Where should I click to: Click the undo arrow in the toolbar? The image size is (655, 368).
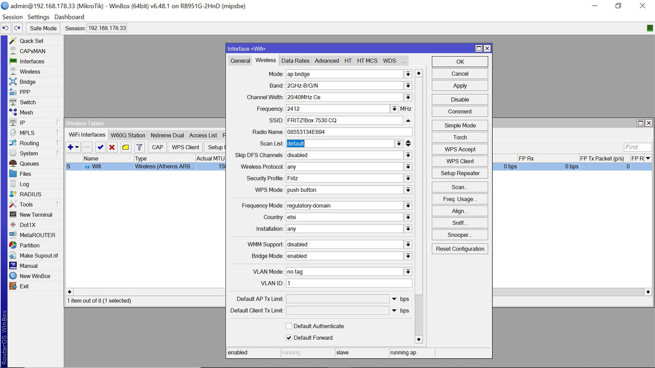(x=6, y=28)
